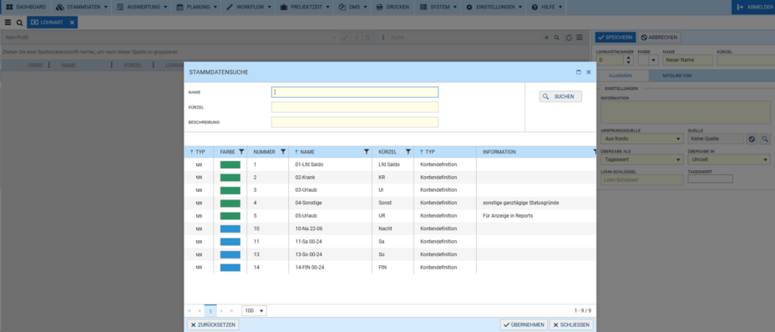Click the 123 type icon for 14-FtN 00-24

coord(198,267)
